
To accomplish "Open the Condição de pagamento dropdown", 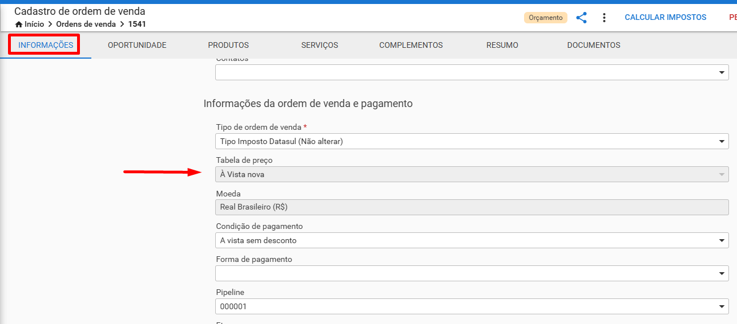I will point(472,240).
